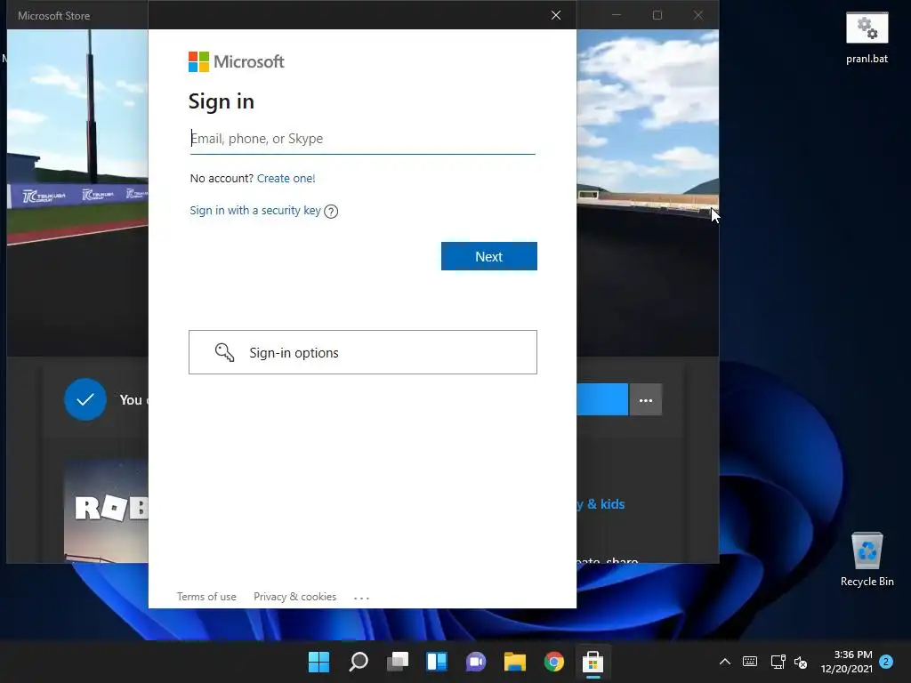
Task: Open taskbar Search
Action: (x=358, y=662)
